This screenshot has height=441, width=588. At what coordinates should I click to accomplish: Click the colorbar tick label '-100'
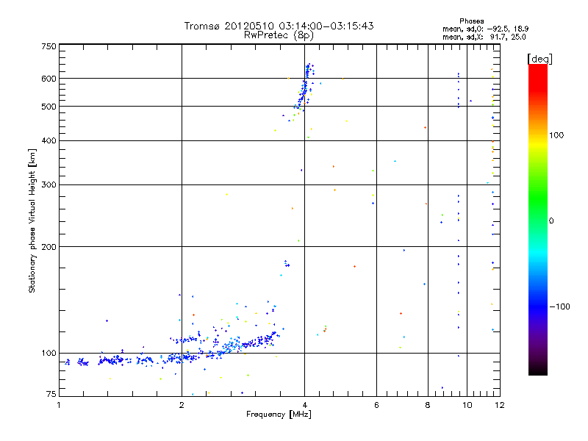click(559, 306)
